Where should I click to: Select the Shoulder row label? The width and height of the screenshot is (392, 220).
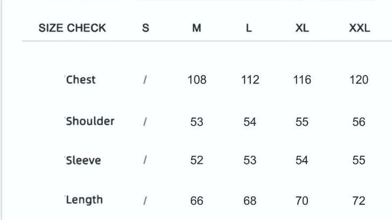(x=90, y=121)
